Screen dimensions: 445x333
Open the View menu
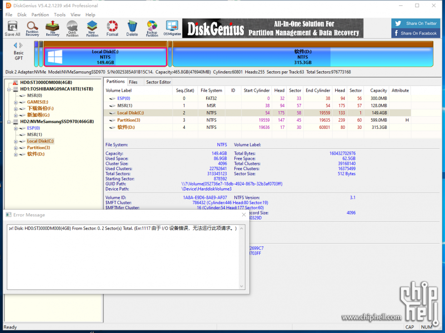pyautogui.click(x=75, y=15)
